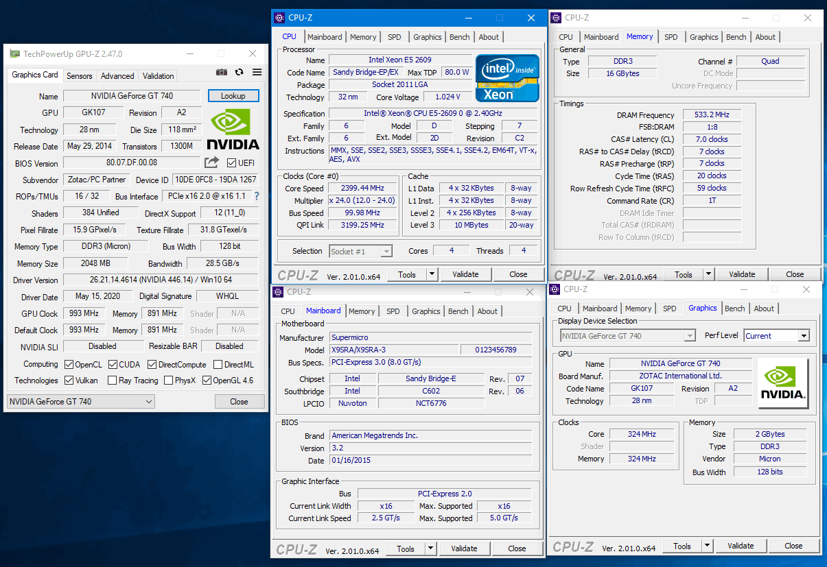Click Tools button in CPU-Z graphics window
This screenshot has height=567, width=827.
(682, 546)
